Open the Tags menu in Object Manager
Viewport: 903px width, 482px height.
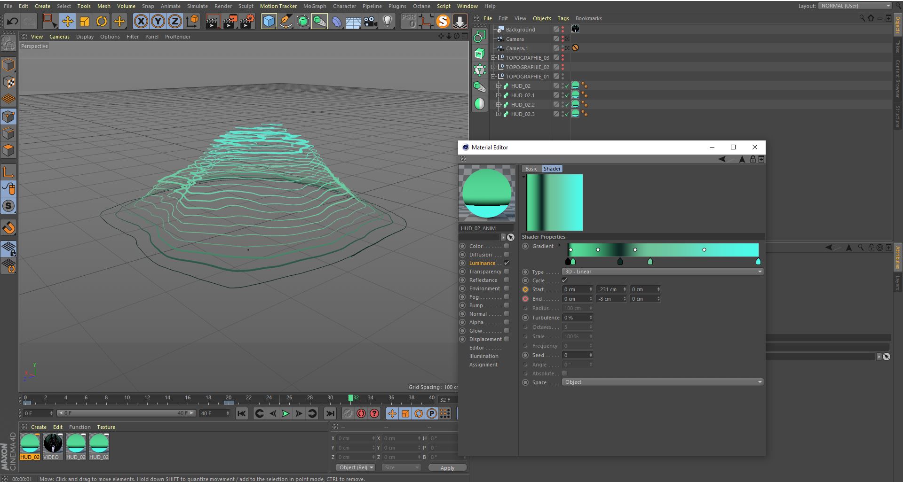[563, 18]
